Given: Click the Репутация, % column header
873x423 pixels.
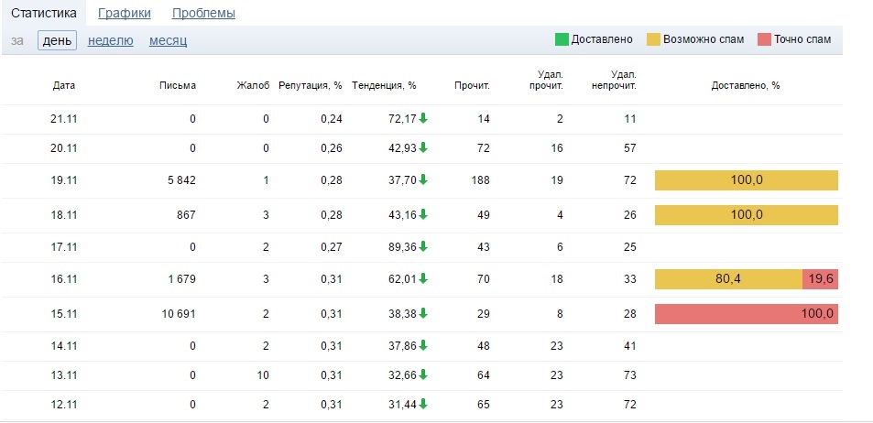Looking at the screenshot, I should (311, 86).
